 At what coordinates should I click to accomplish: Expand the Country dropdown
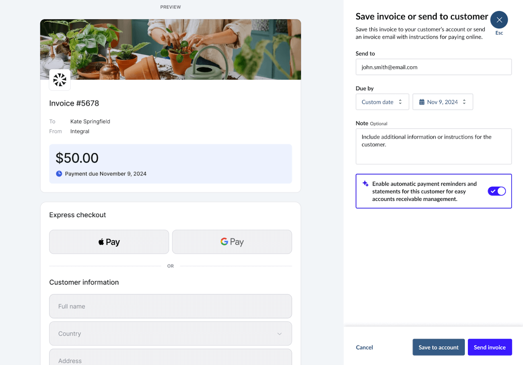(x=170, y=334)
